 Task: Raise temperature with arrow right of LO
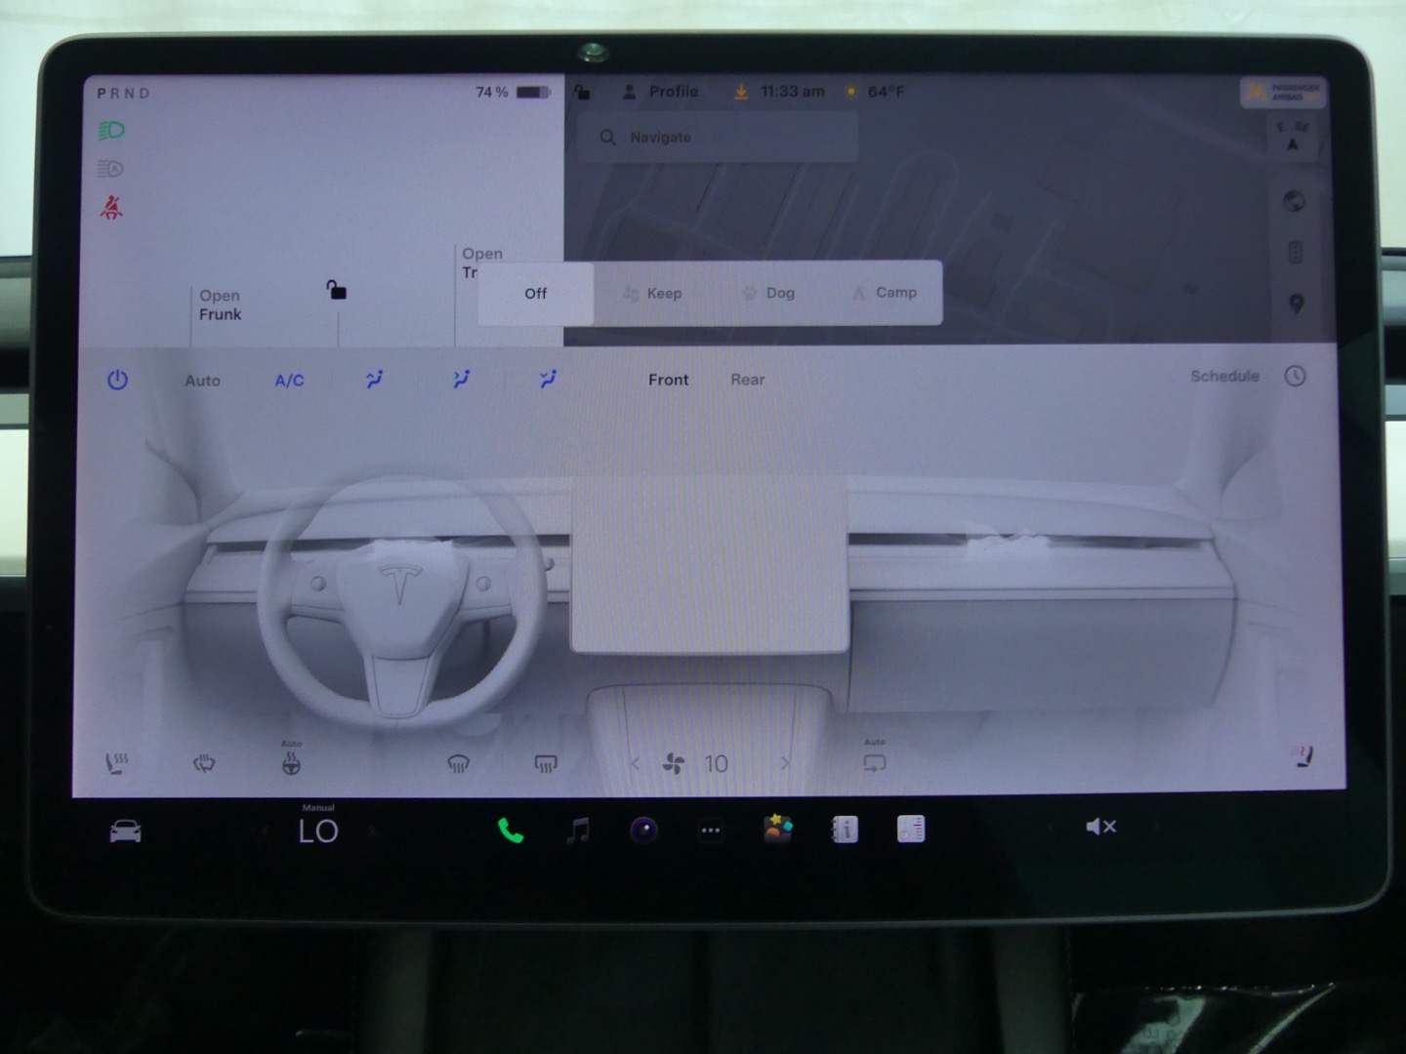[x=372, y=831]
